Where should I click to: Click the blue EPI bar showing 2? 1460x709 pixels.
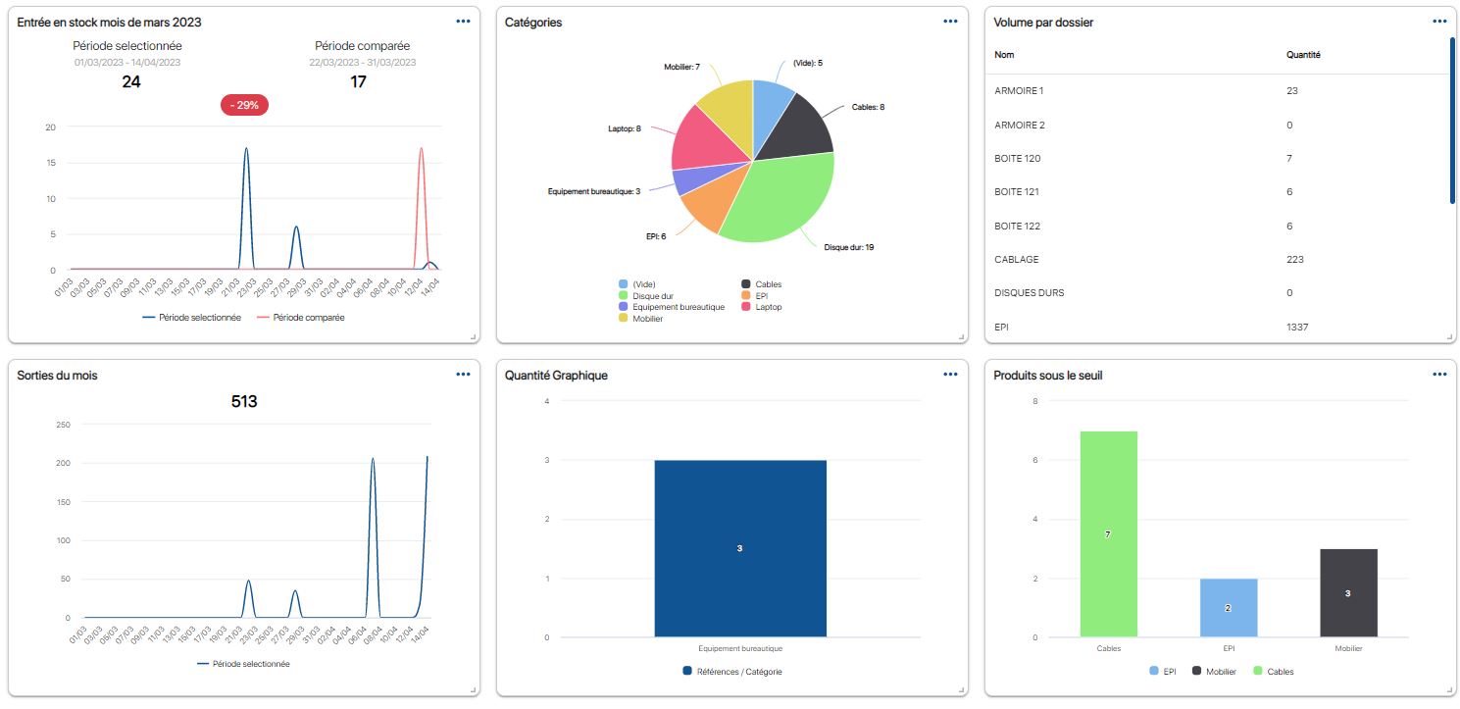(1229, 608)
